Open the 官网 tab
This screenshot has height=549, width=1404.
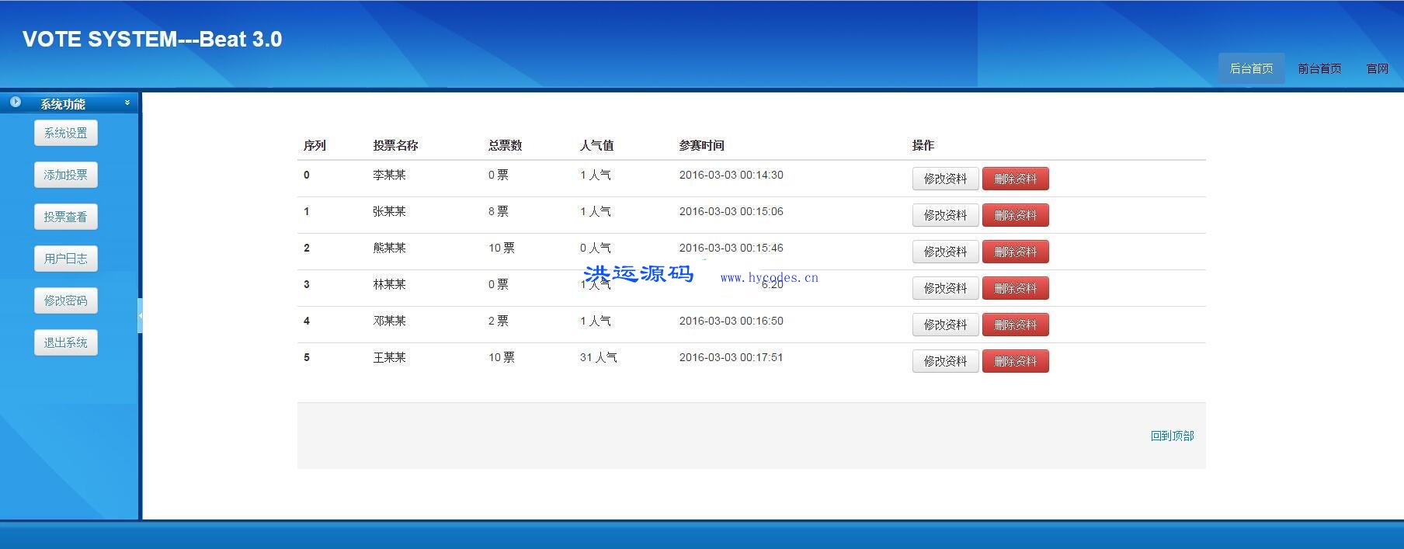coord(1378,68)
